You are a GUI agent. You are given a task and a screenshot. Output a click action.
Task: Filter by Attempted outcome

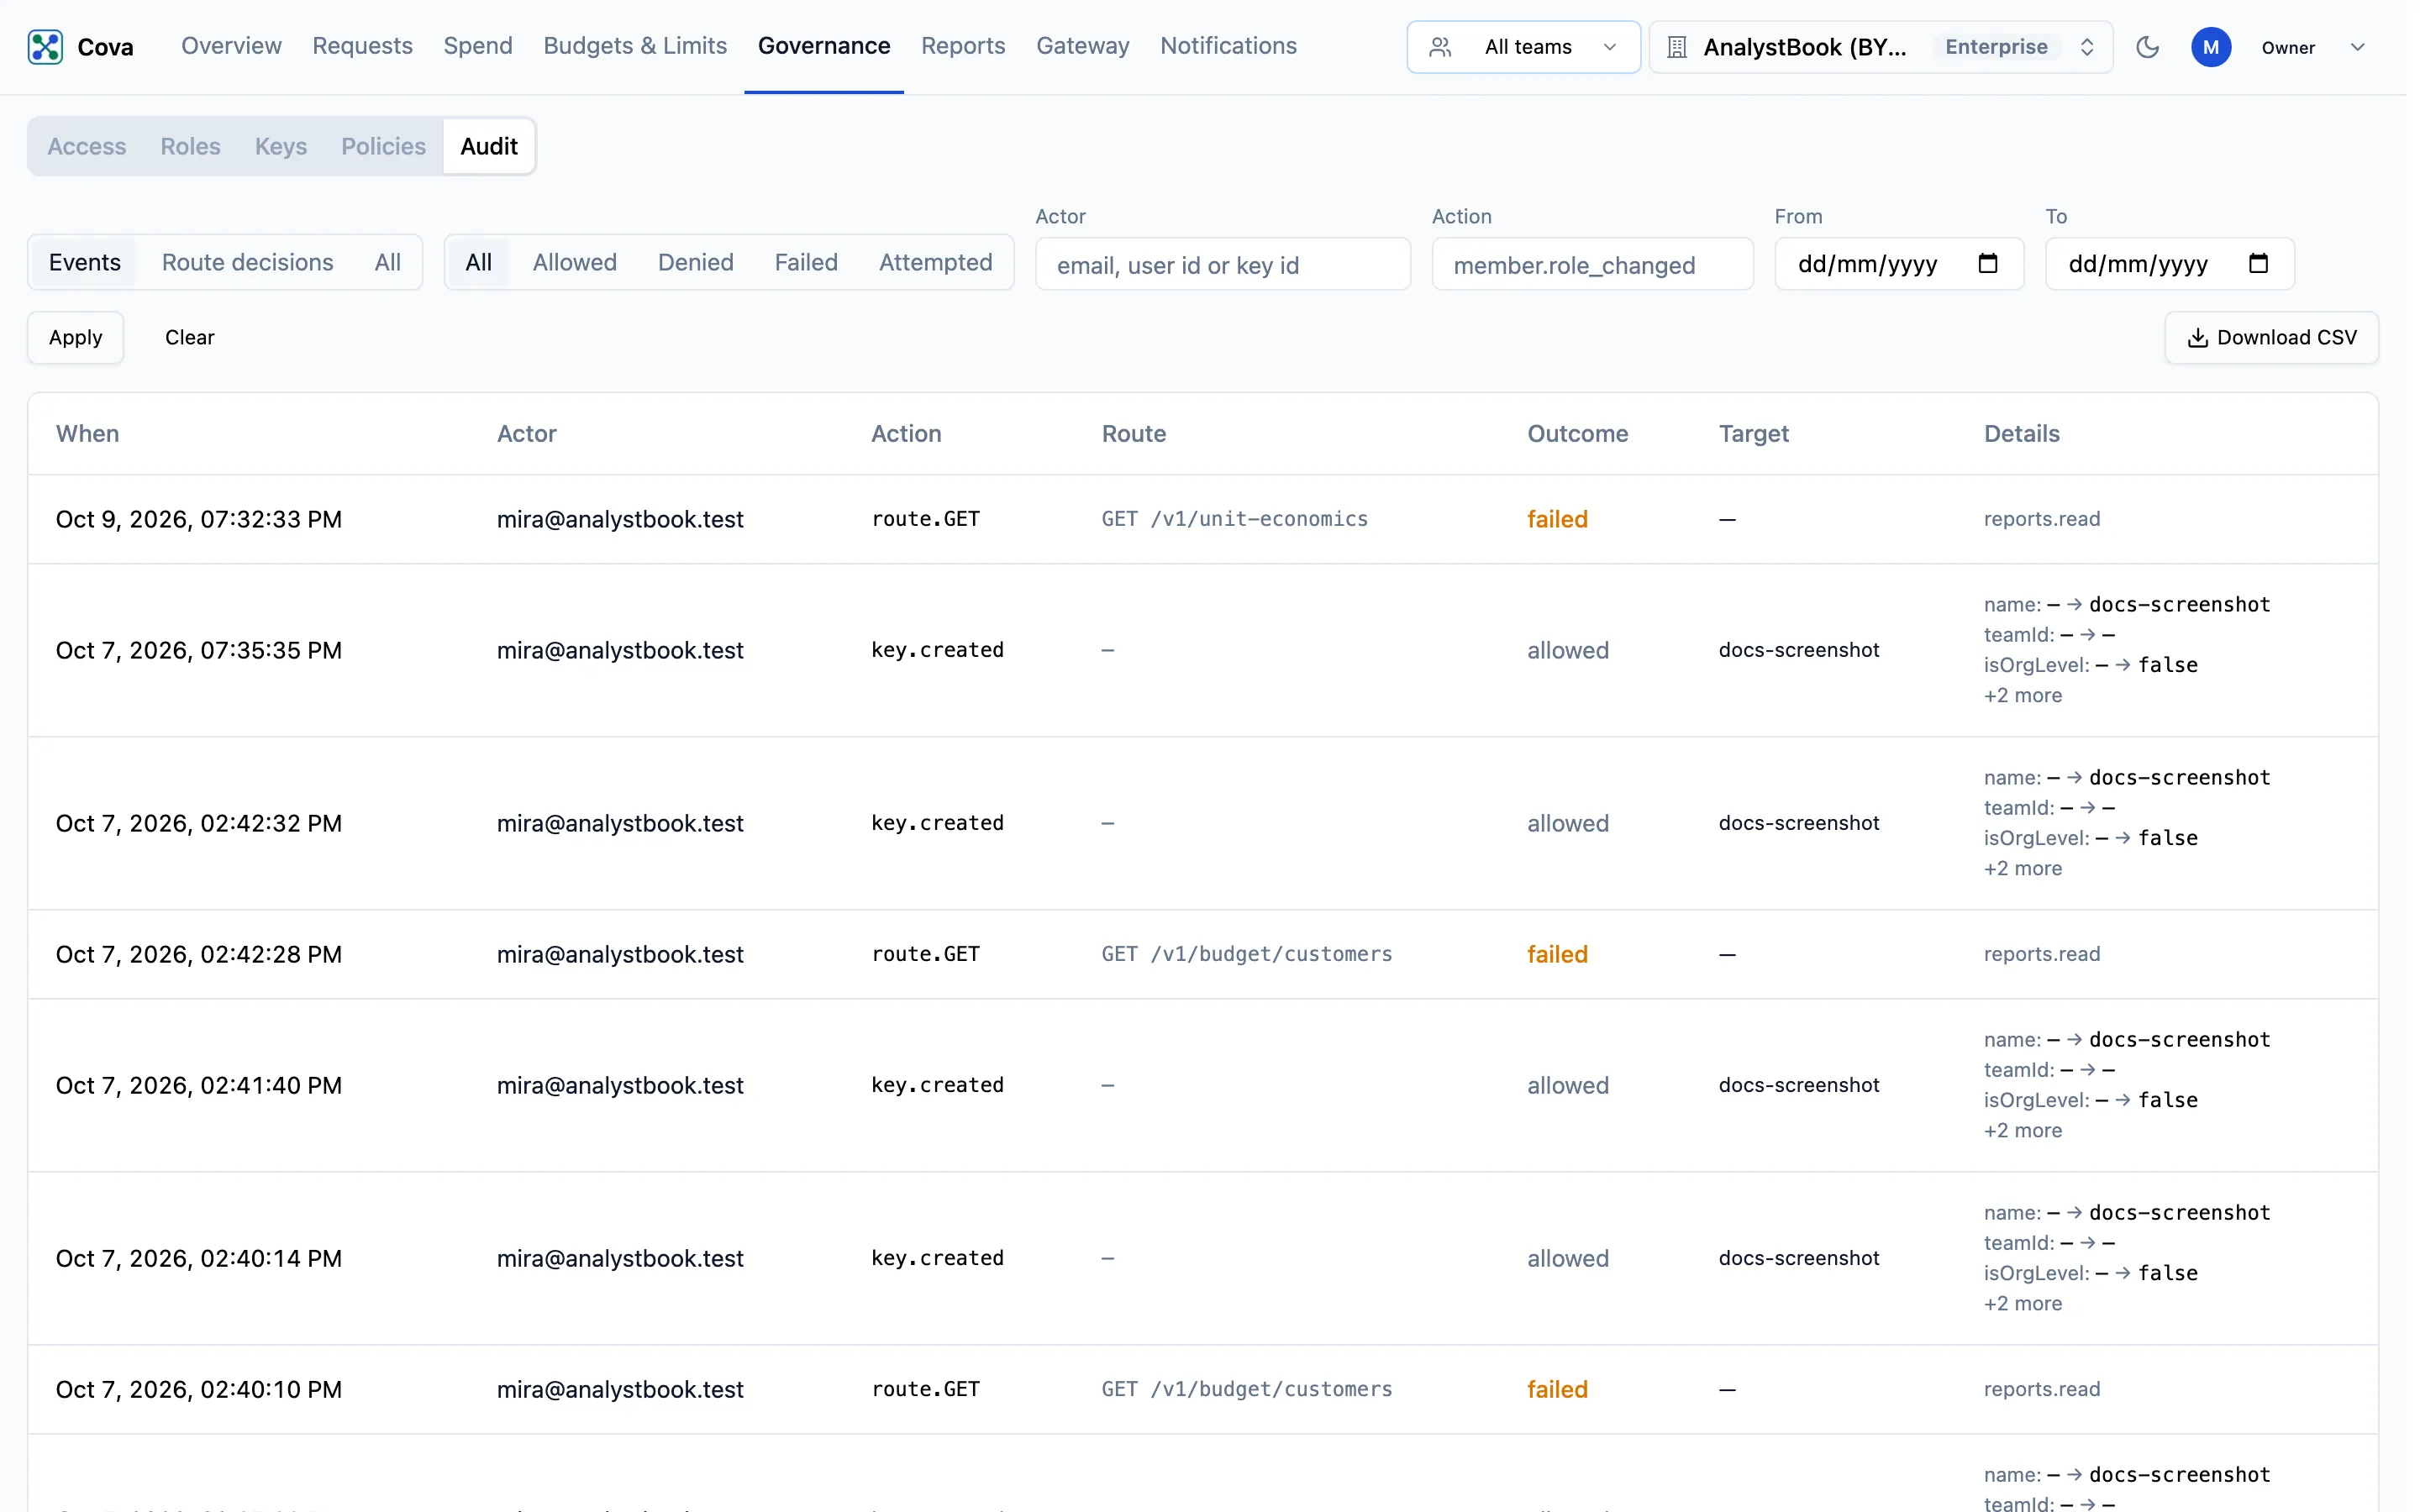[x=936, y=262]
